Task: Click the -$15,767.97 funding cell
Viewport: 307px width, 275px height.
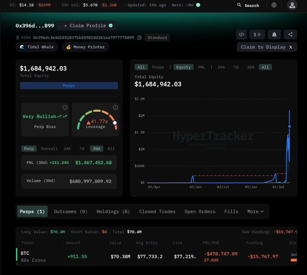Action: pos(263,257)
